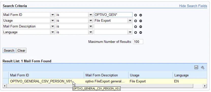Click horizontal scrollbar left arrow

pos(5,86)
